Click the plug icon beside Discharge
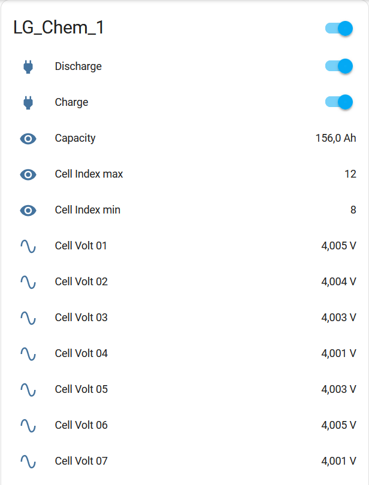 (28, 66)
